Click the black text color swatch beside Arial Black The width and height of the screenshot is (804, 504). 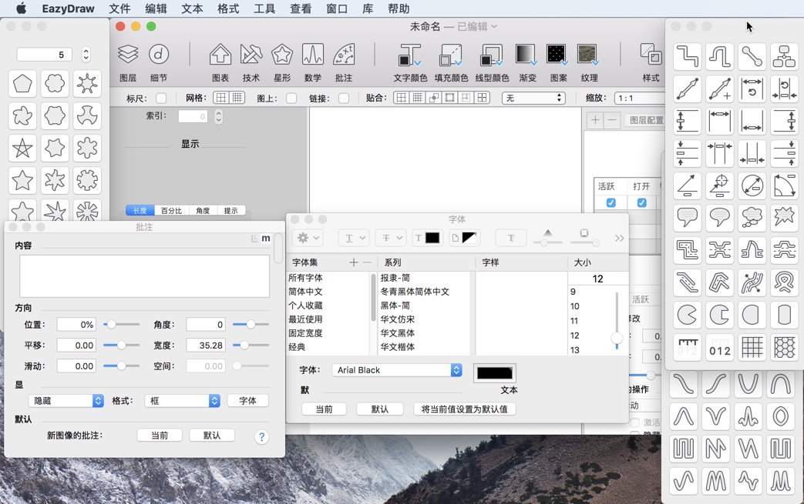[x=494, y=372]
